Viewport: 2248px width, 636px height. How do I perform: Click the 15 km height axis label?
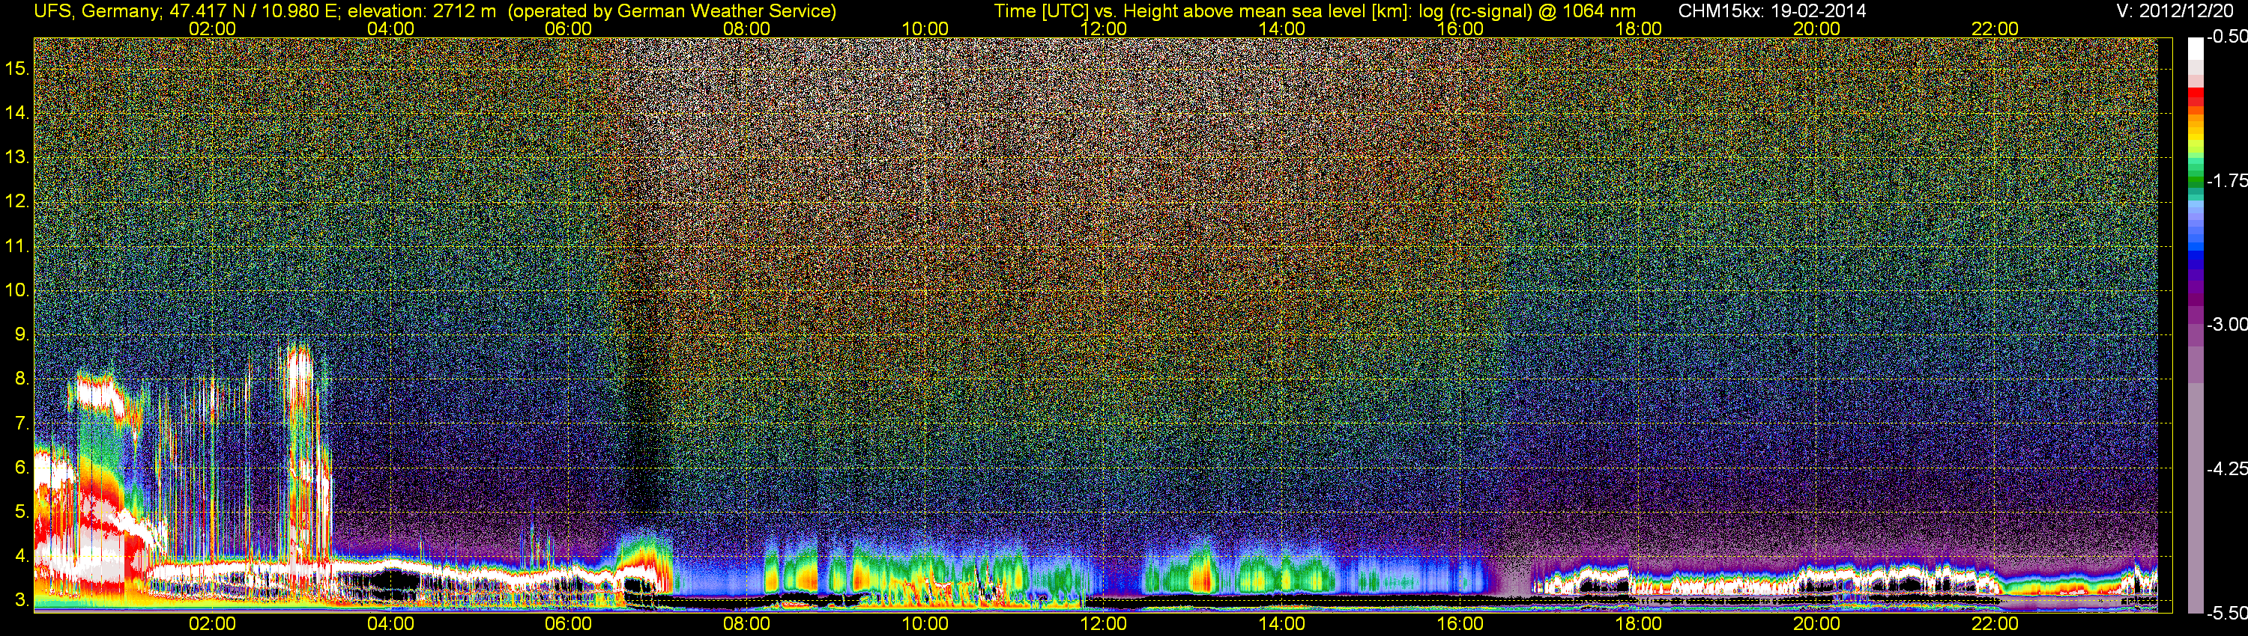pos(16,69)
